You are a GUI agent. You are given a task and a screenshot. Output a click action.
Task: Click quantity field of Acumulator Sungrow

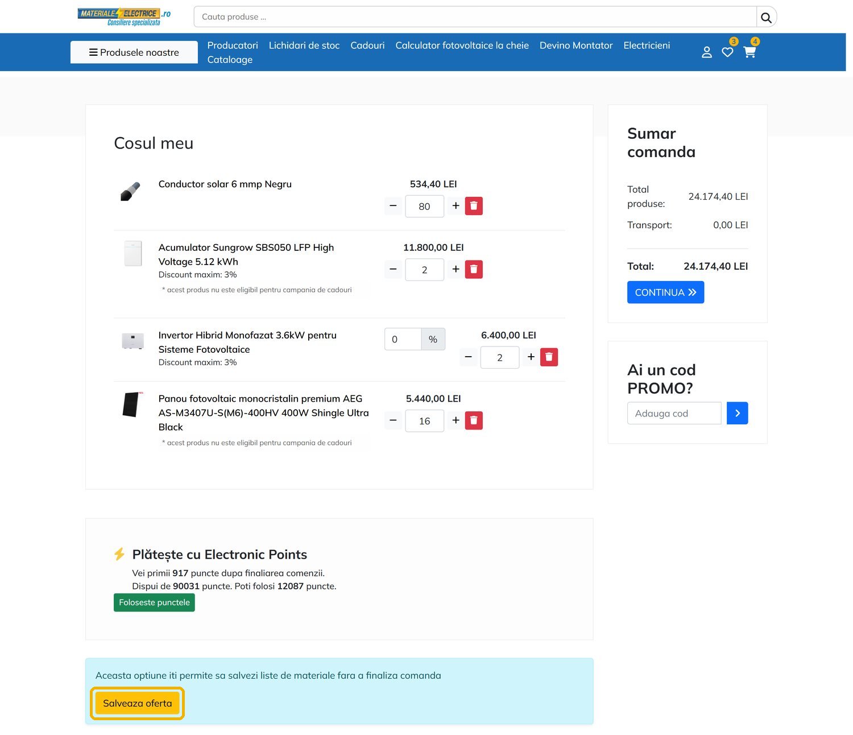pyautogui.click(x=424, y=270)
